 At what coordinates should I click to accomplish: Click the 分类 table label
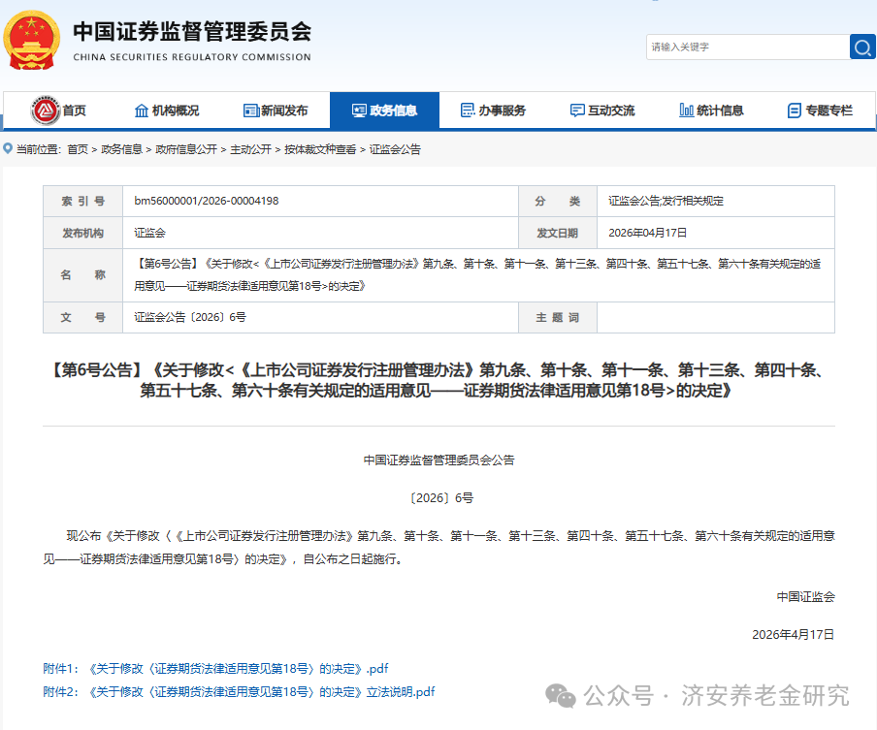point(558,202)
